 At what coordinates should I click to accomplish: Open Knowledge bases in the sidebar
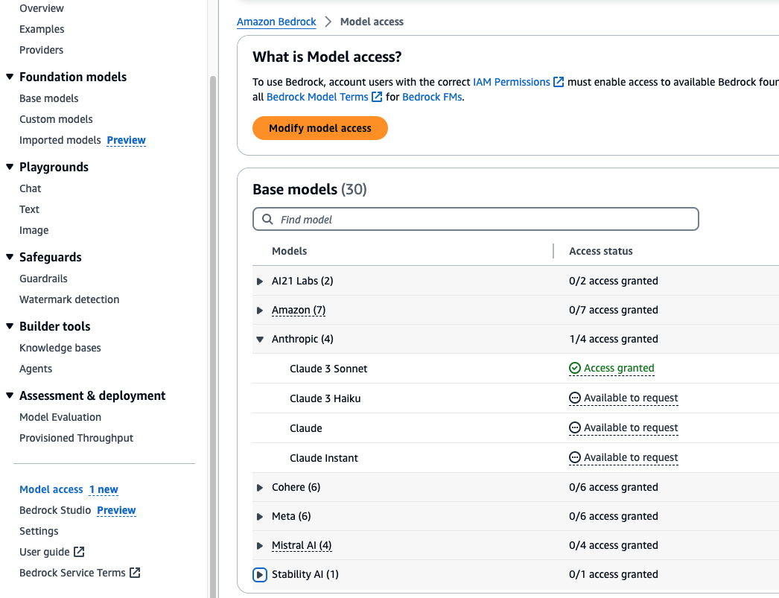coord(60,348)
